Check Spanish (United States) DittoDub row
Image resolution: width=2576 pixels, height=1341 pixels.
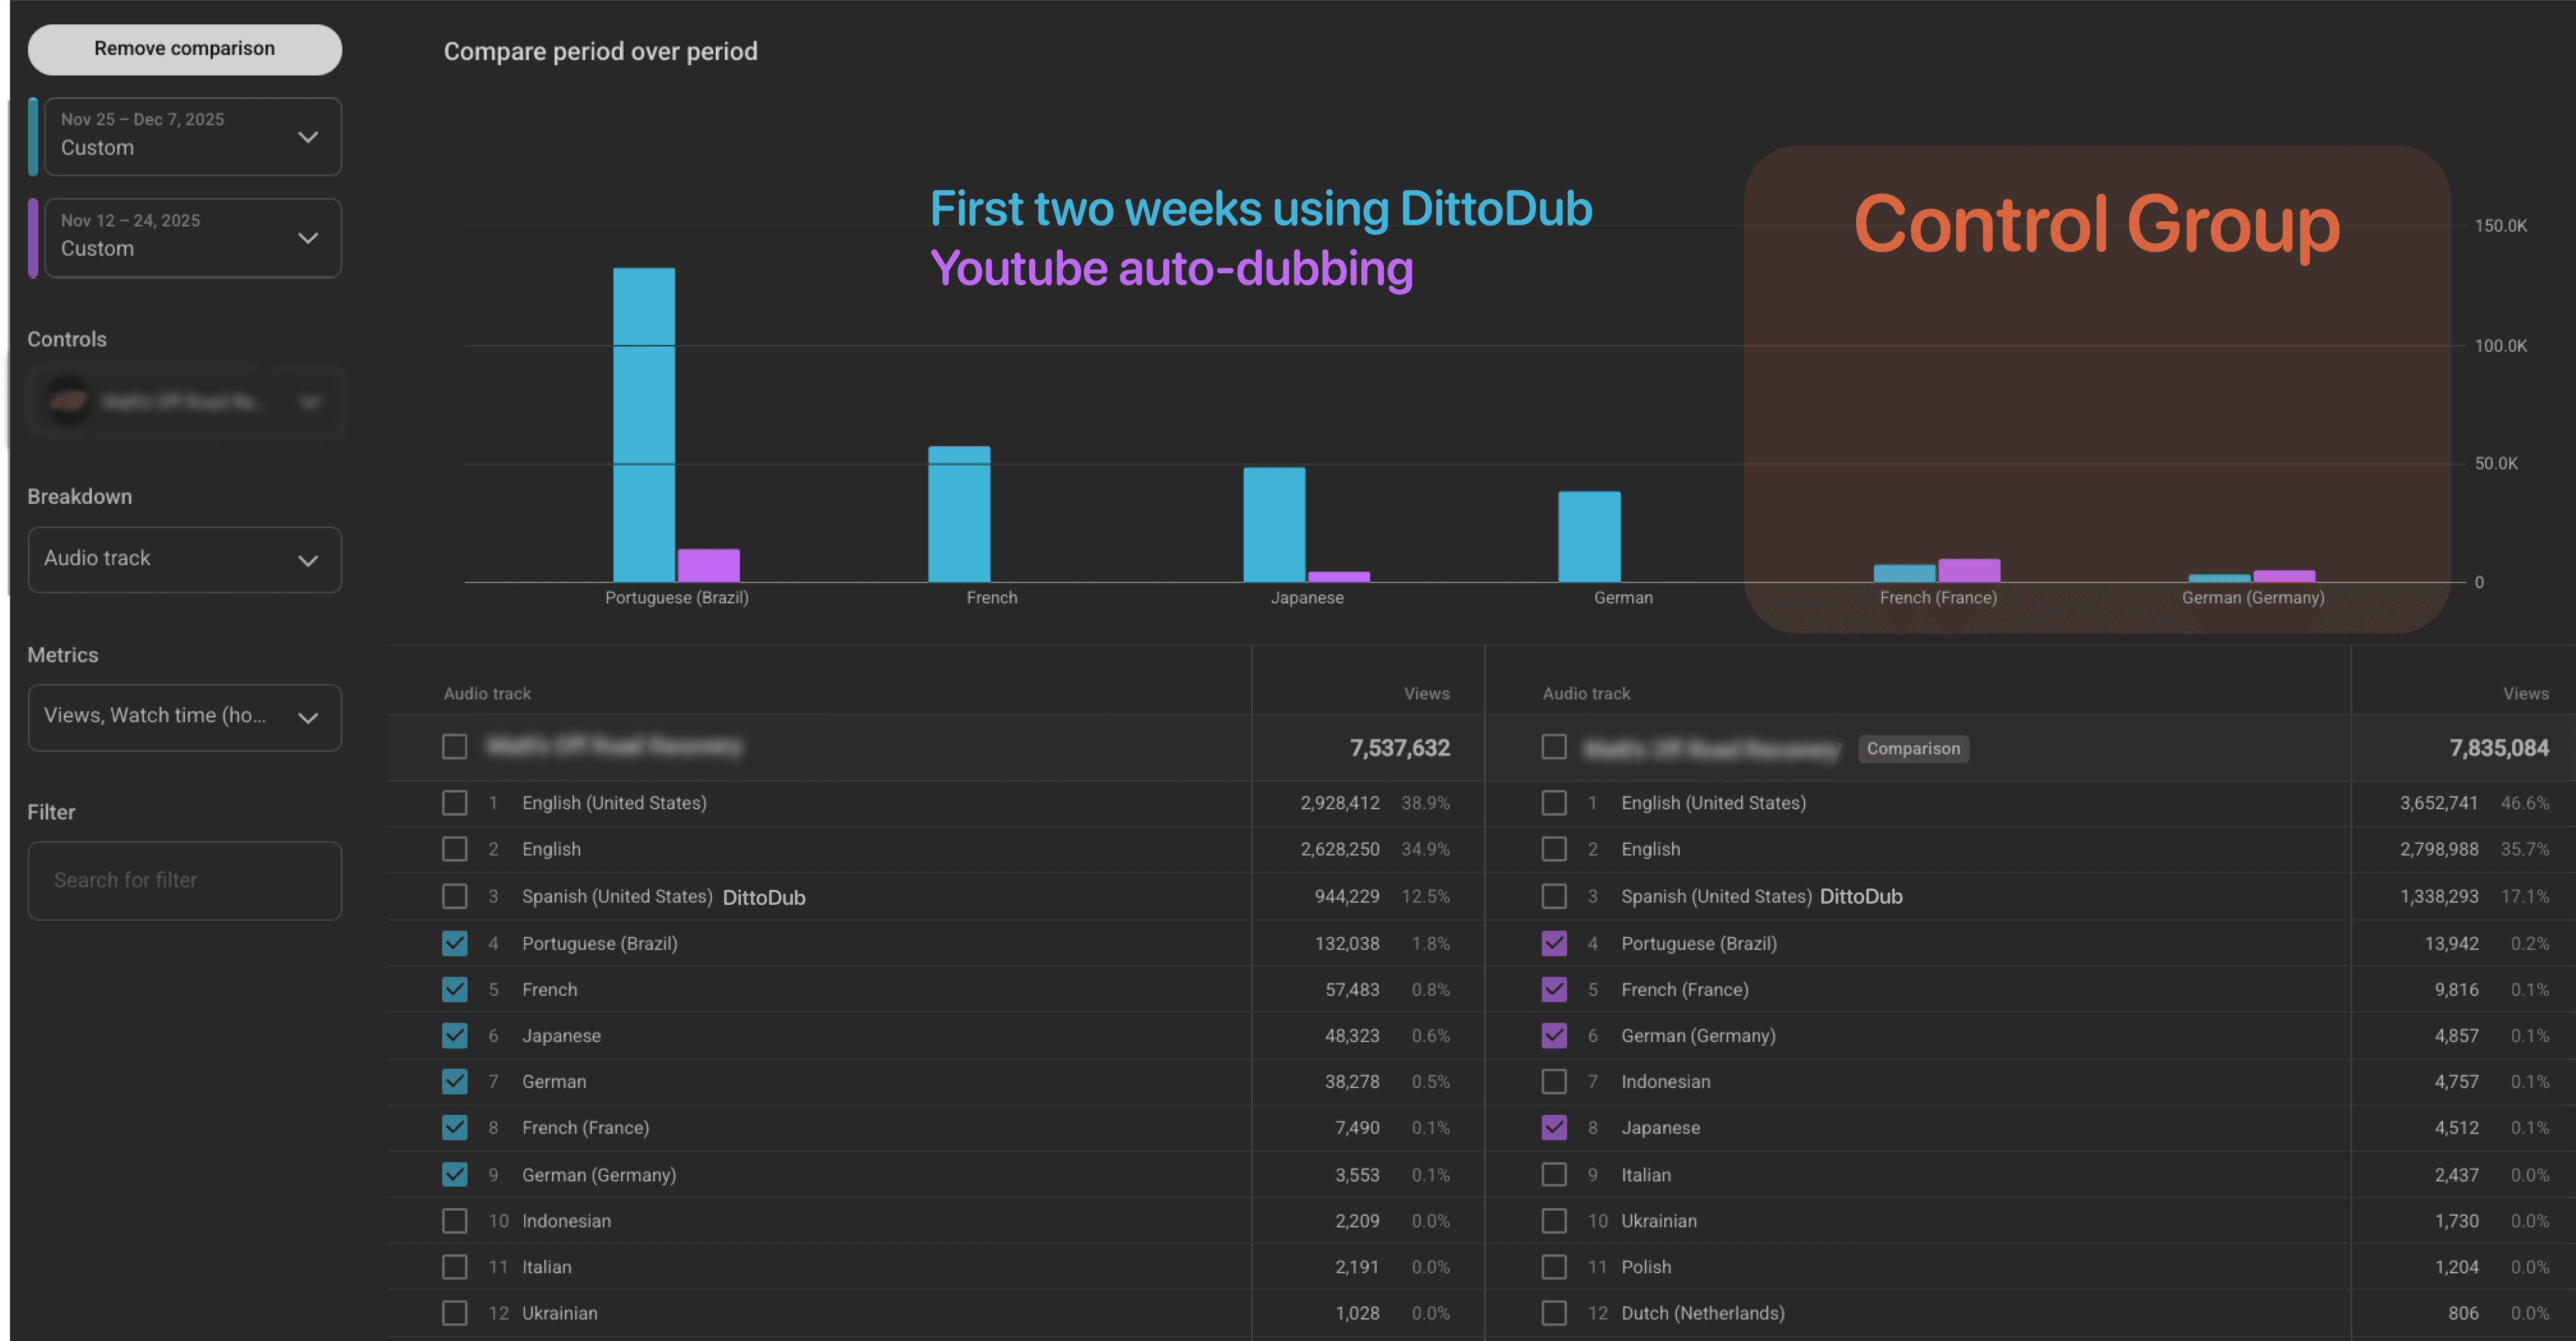pyautogui.click(x=455, y=896)
